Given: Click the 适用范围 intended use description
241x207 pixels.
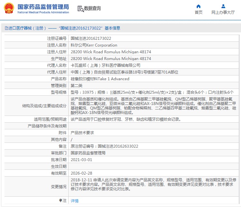Looking at the screenshot, I should (126, 119).
